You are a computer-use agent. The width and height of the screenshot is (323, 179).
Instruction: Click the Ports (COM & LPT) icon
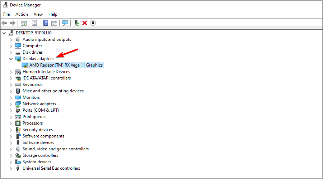[x=18, y=110]
